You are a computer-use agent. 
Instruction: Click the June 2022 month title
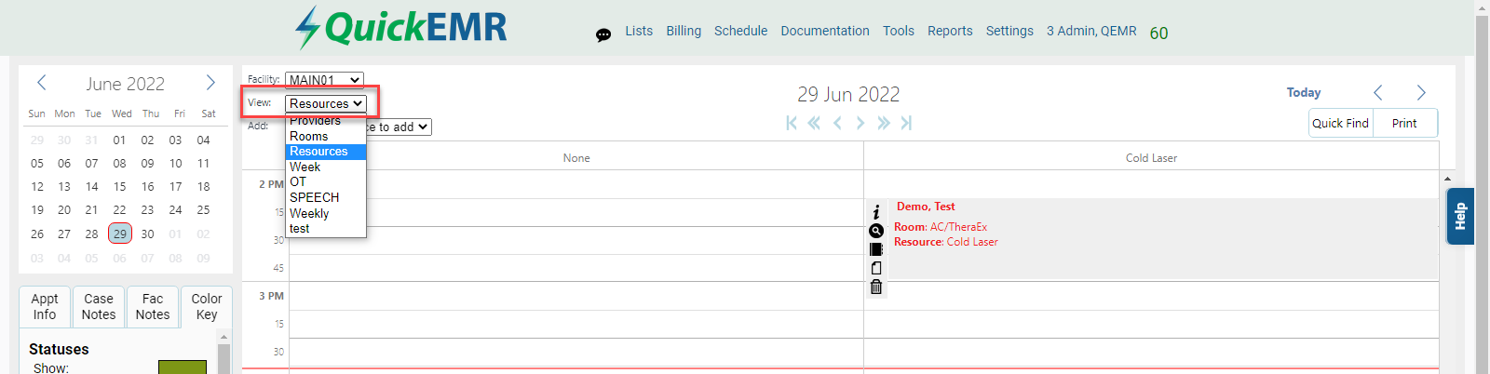tap(126, 84)
